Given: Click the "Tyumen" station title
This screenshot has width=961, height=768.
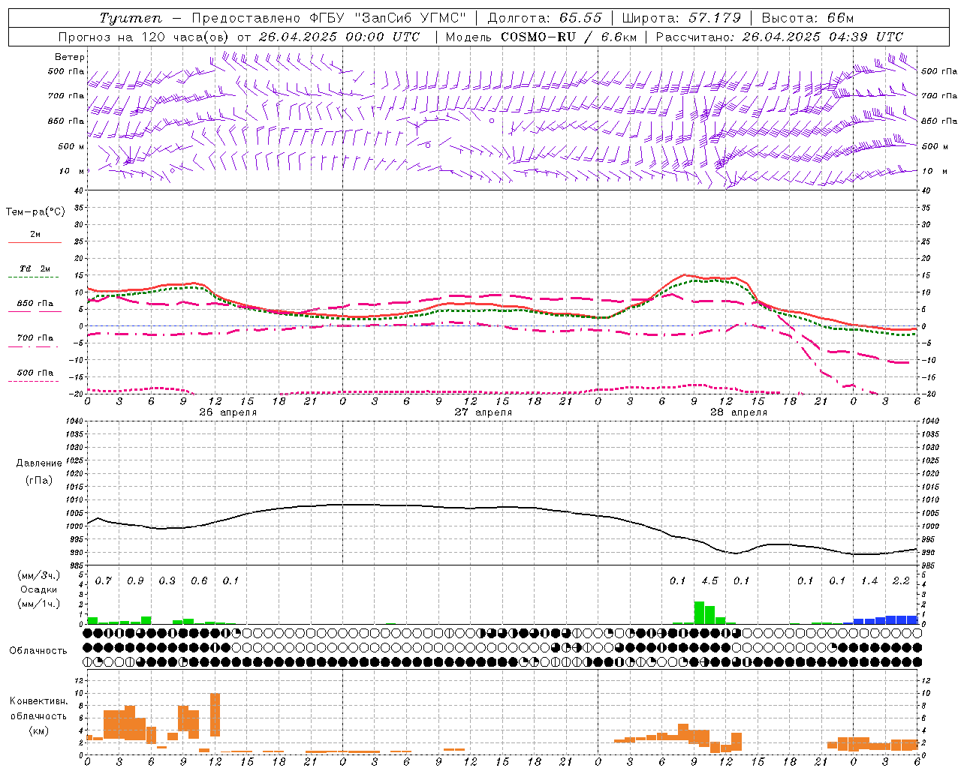Looking at the screenshot, I should [x=131, y=18].
